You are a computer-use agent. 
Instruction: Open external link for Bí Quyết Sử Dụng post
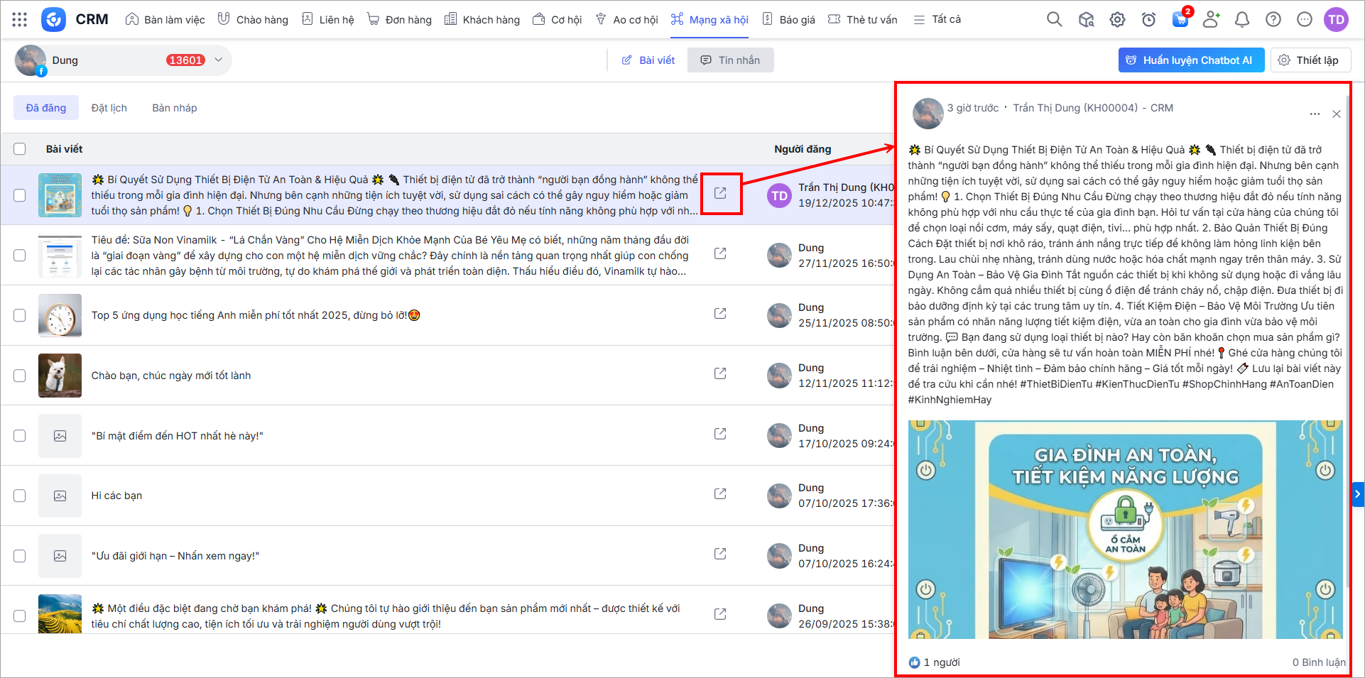(x=720, y=193)
